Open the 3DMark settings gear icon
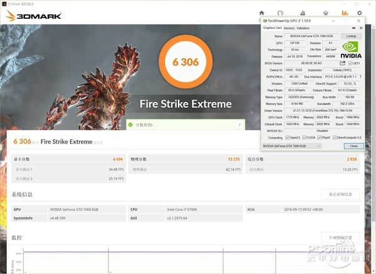Viewport: 376px width, 274px height. 360,13
